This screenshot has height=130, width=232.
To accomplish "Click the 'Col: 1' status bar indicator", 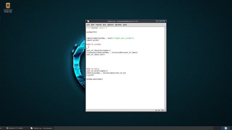I will coord(163,110).
